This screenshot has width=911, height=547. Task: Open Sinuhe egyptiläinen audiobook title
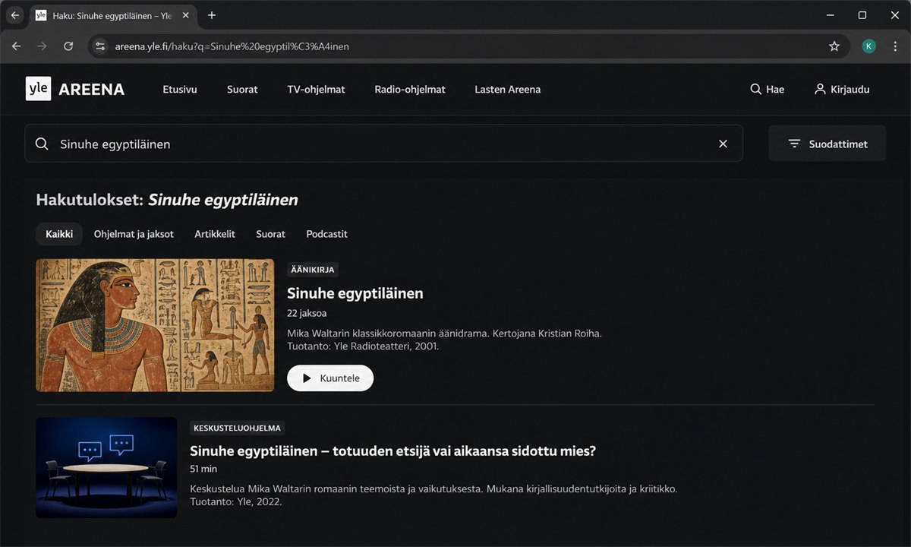click(x=355, y=292)
